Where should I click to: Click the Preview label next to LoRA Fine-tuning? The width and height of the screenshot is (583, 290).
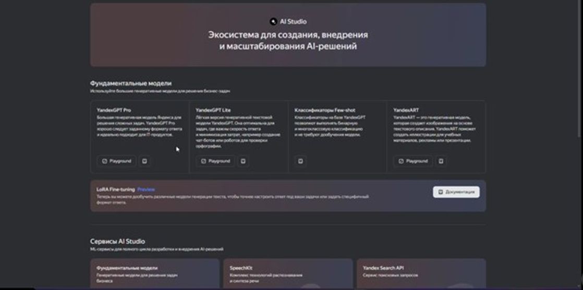[146, 190]
